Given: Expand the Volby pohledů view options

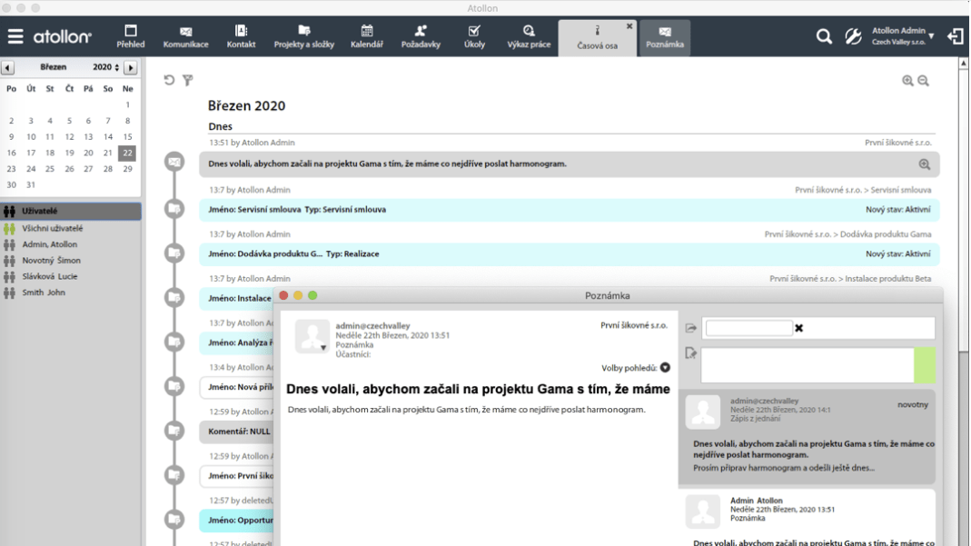Looking at the screenshot, I should tap(665, 368).
